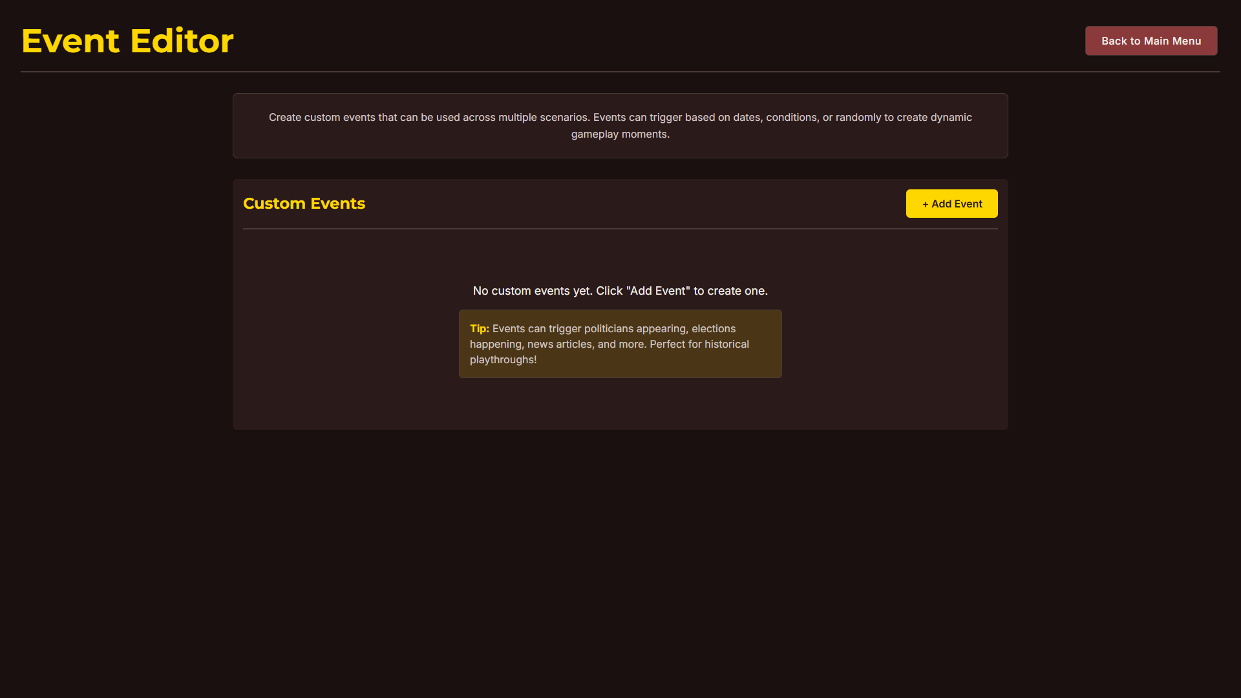Click the word 'playthroughs!' in the tip
Screen dimensions: 1241x698
(503, 360)
